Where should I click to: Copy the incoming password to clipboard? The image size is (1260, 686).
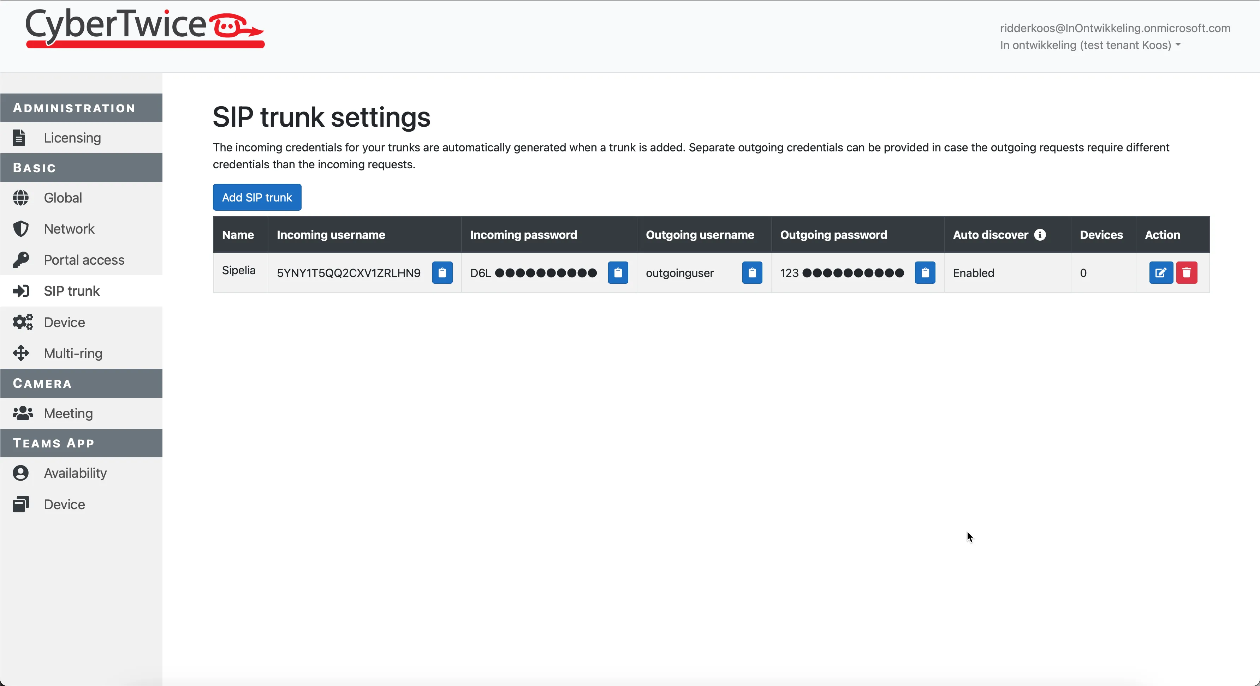coord(618,273)
